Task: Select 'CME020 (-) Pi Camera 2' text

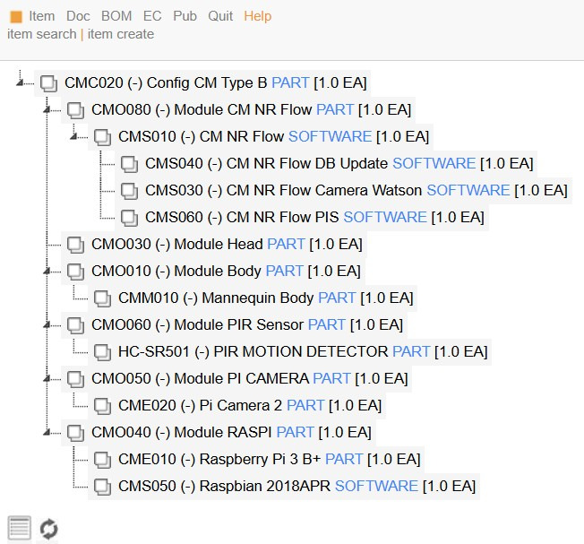Action: 201,405
